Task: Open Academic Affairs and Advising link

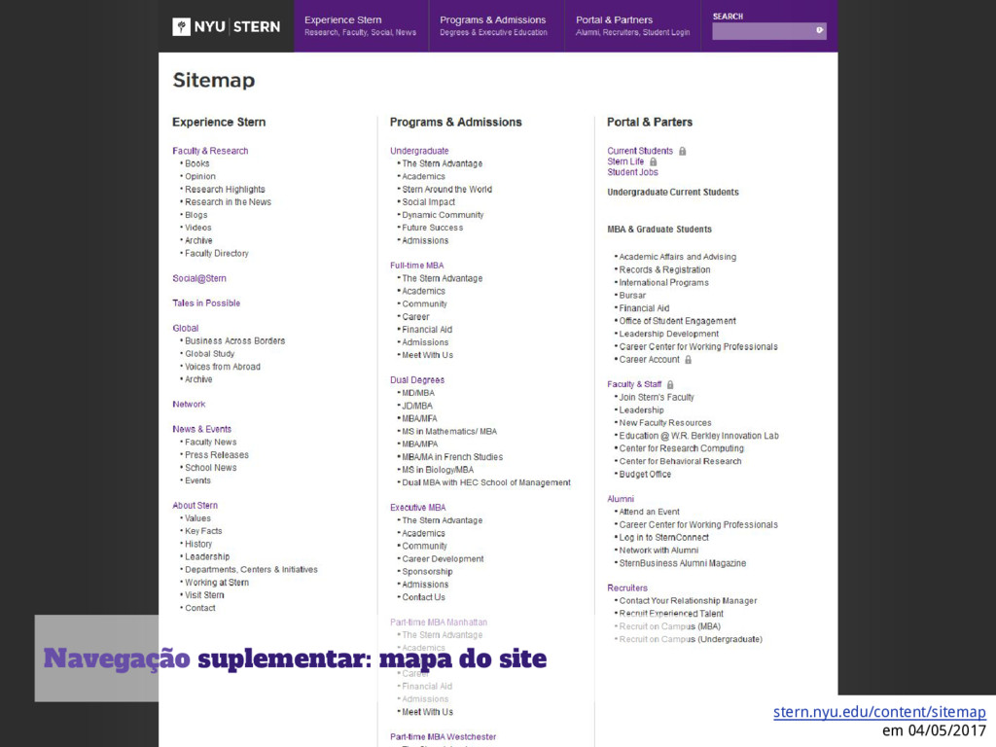Action: tap(678, 257)
